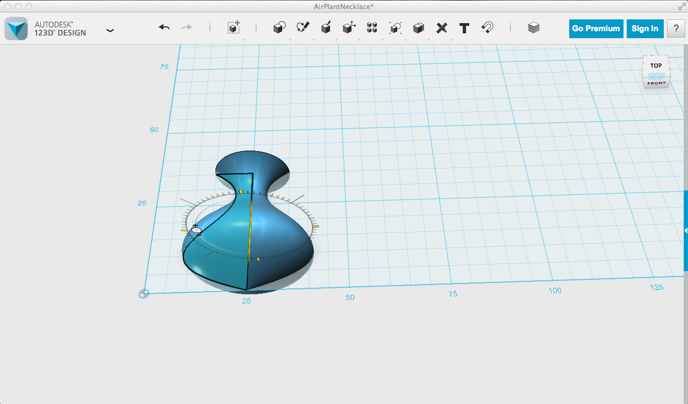Open the 123D Design application menu logo

(x=16, y=29)
